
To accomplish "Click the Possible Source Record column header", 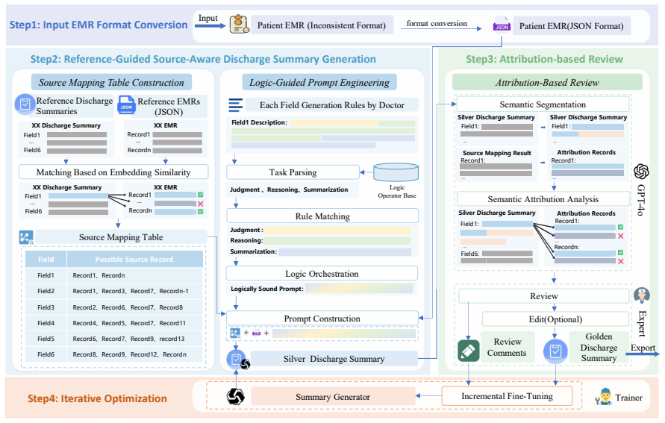I will point(134,259).
